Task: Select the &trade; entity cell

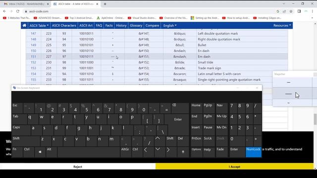Action: pyautogui.click(x=180, y=68)
